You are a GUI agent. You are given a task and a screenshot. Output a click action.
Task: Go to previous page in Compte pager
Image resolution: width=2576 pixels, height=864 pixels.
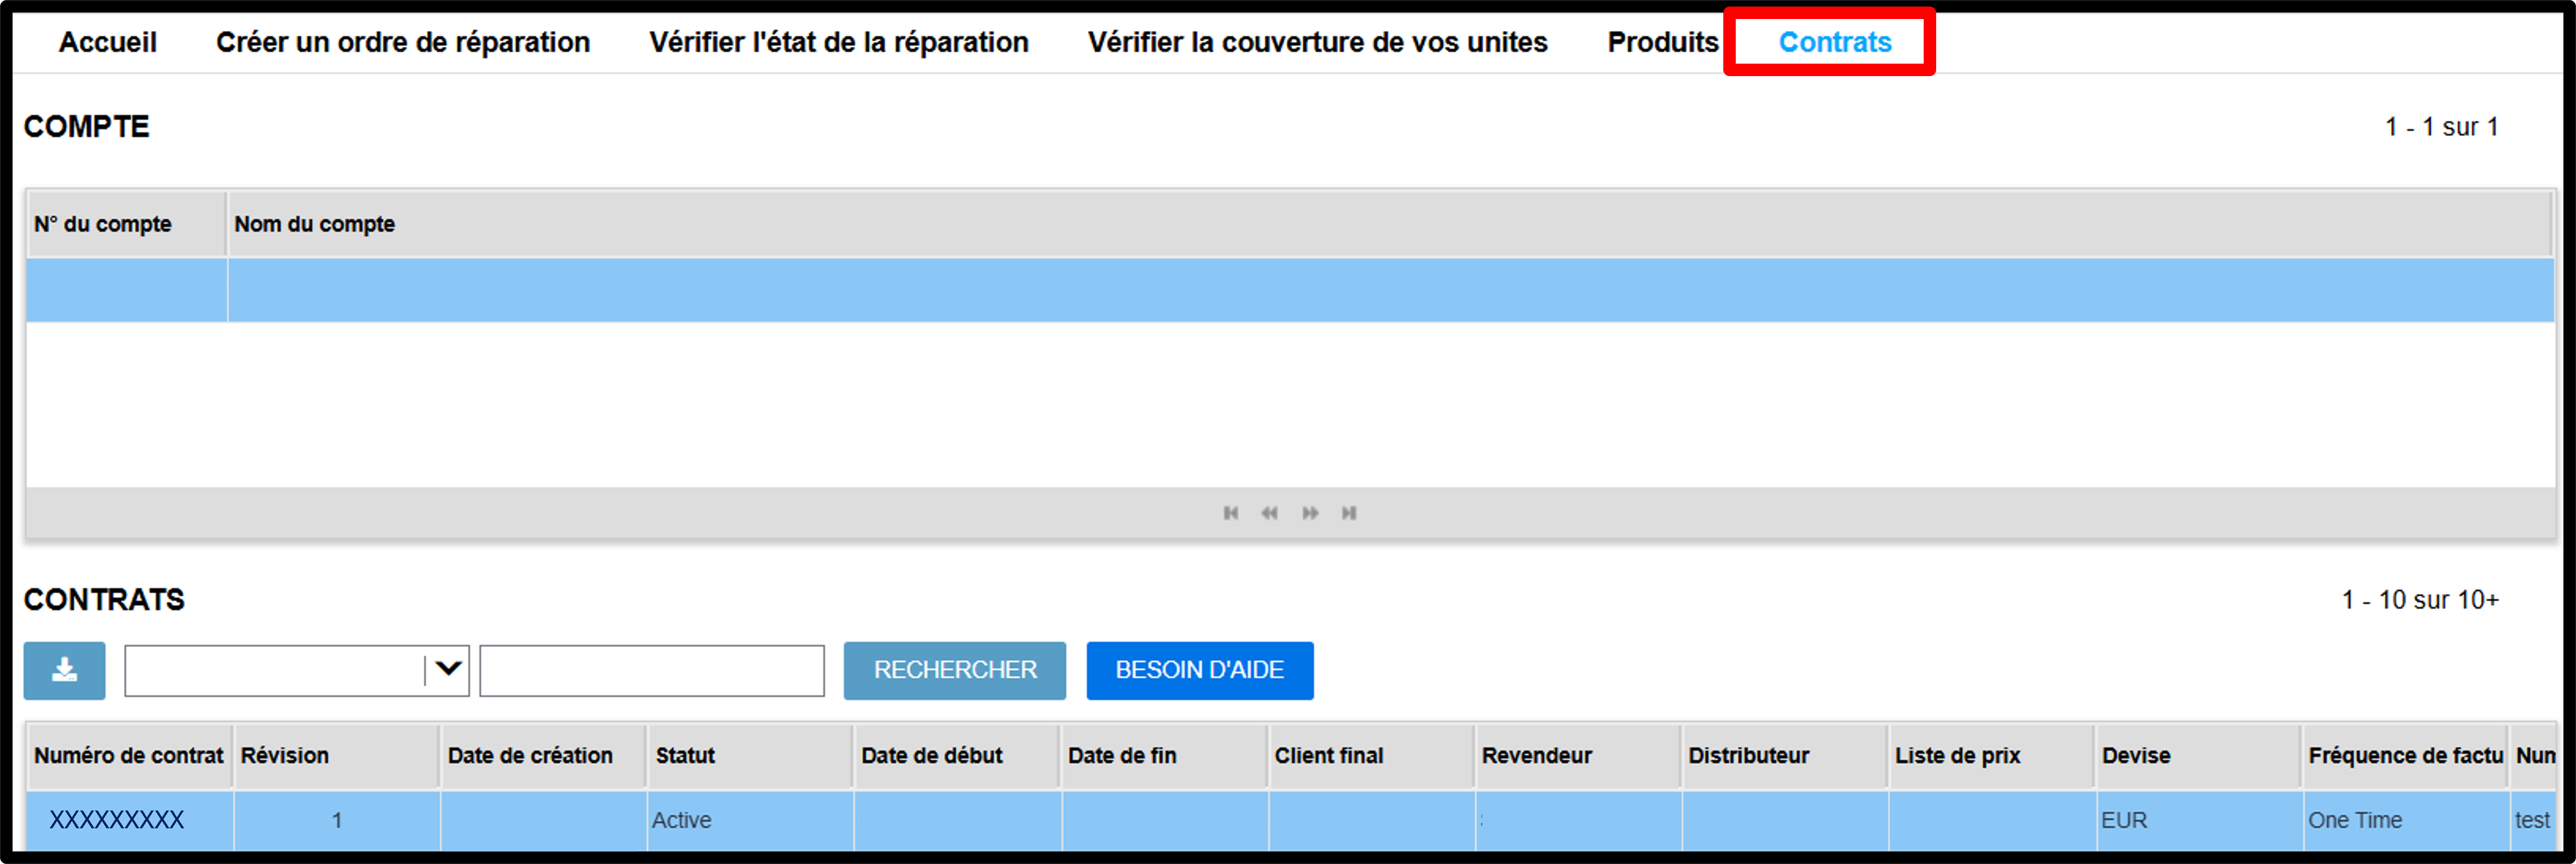pos(1269,513)
